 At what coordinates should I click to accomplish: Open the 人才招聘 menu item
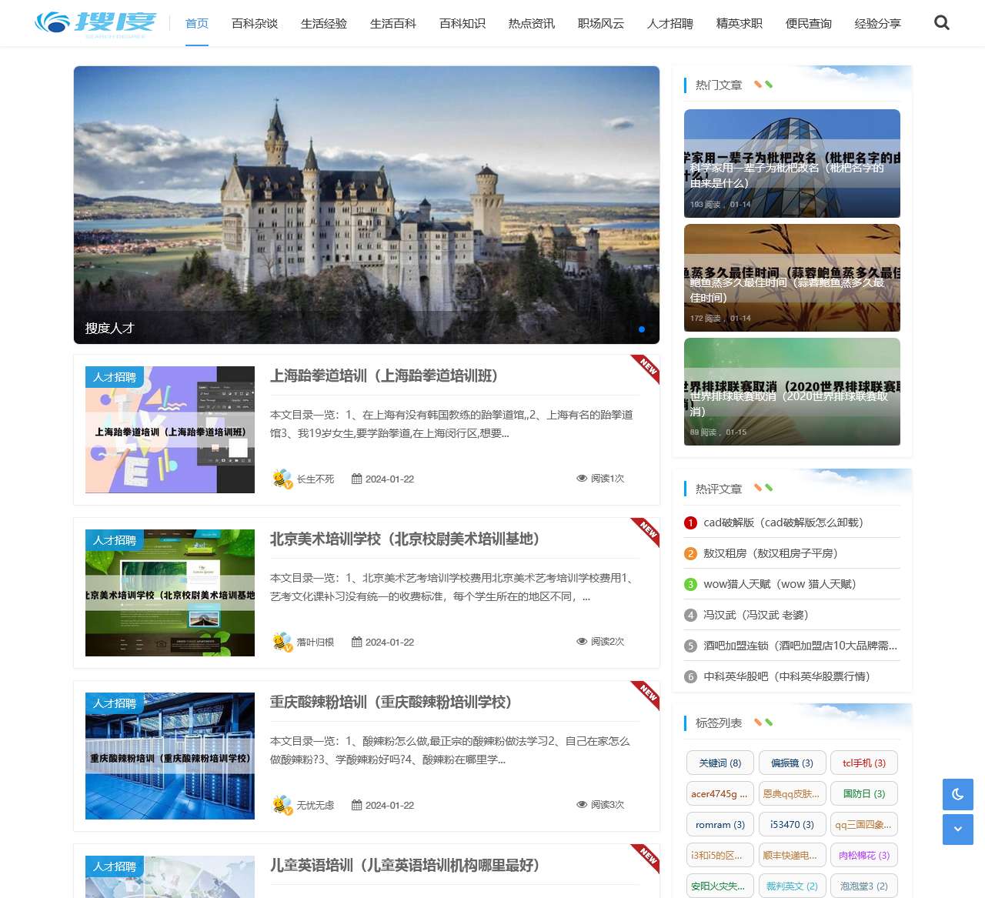(669, 23)
